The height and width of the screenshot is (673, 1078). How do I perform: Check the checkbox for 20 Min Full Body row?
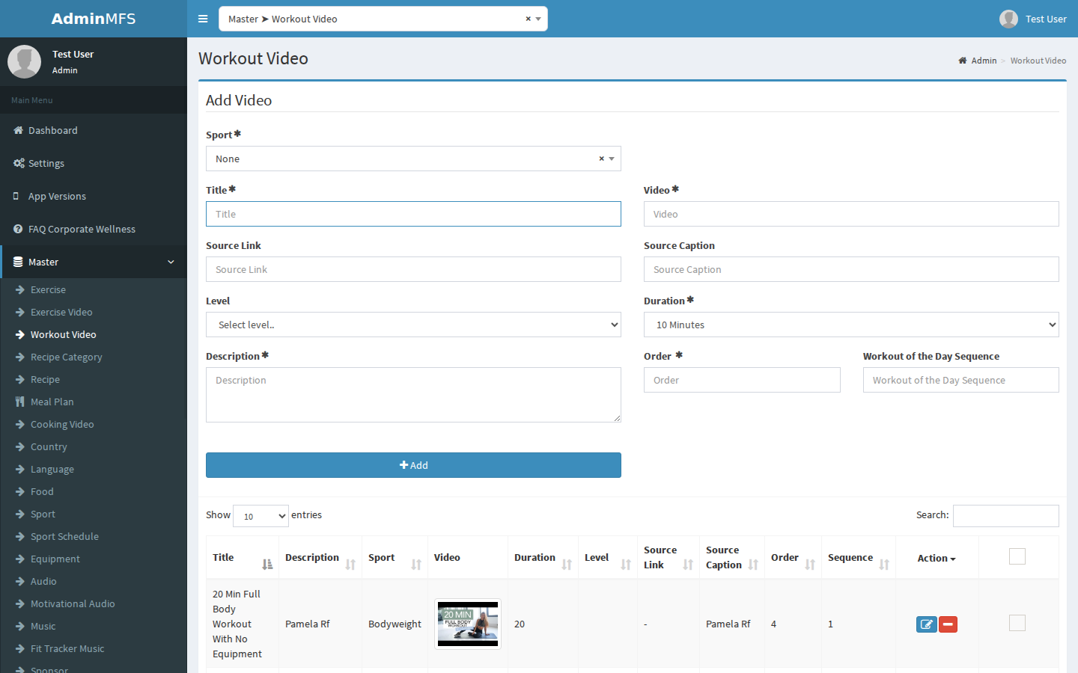click(x=1017, y=623)
